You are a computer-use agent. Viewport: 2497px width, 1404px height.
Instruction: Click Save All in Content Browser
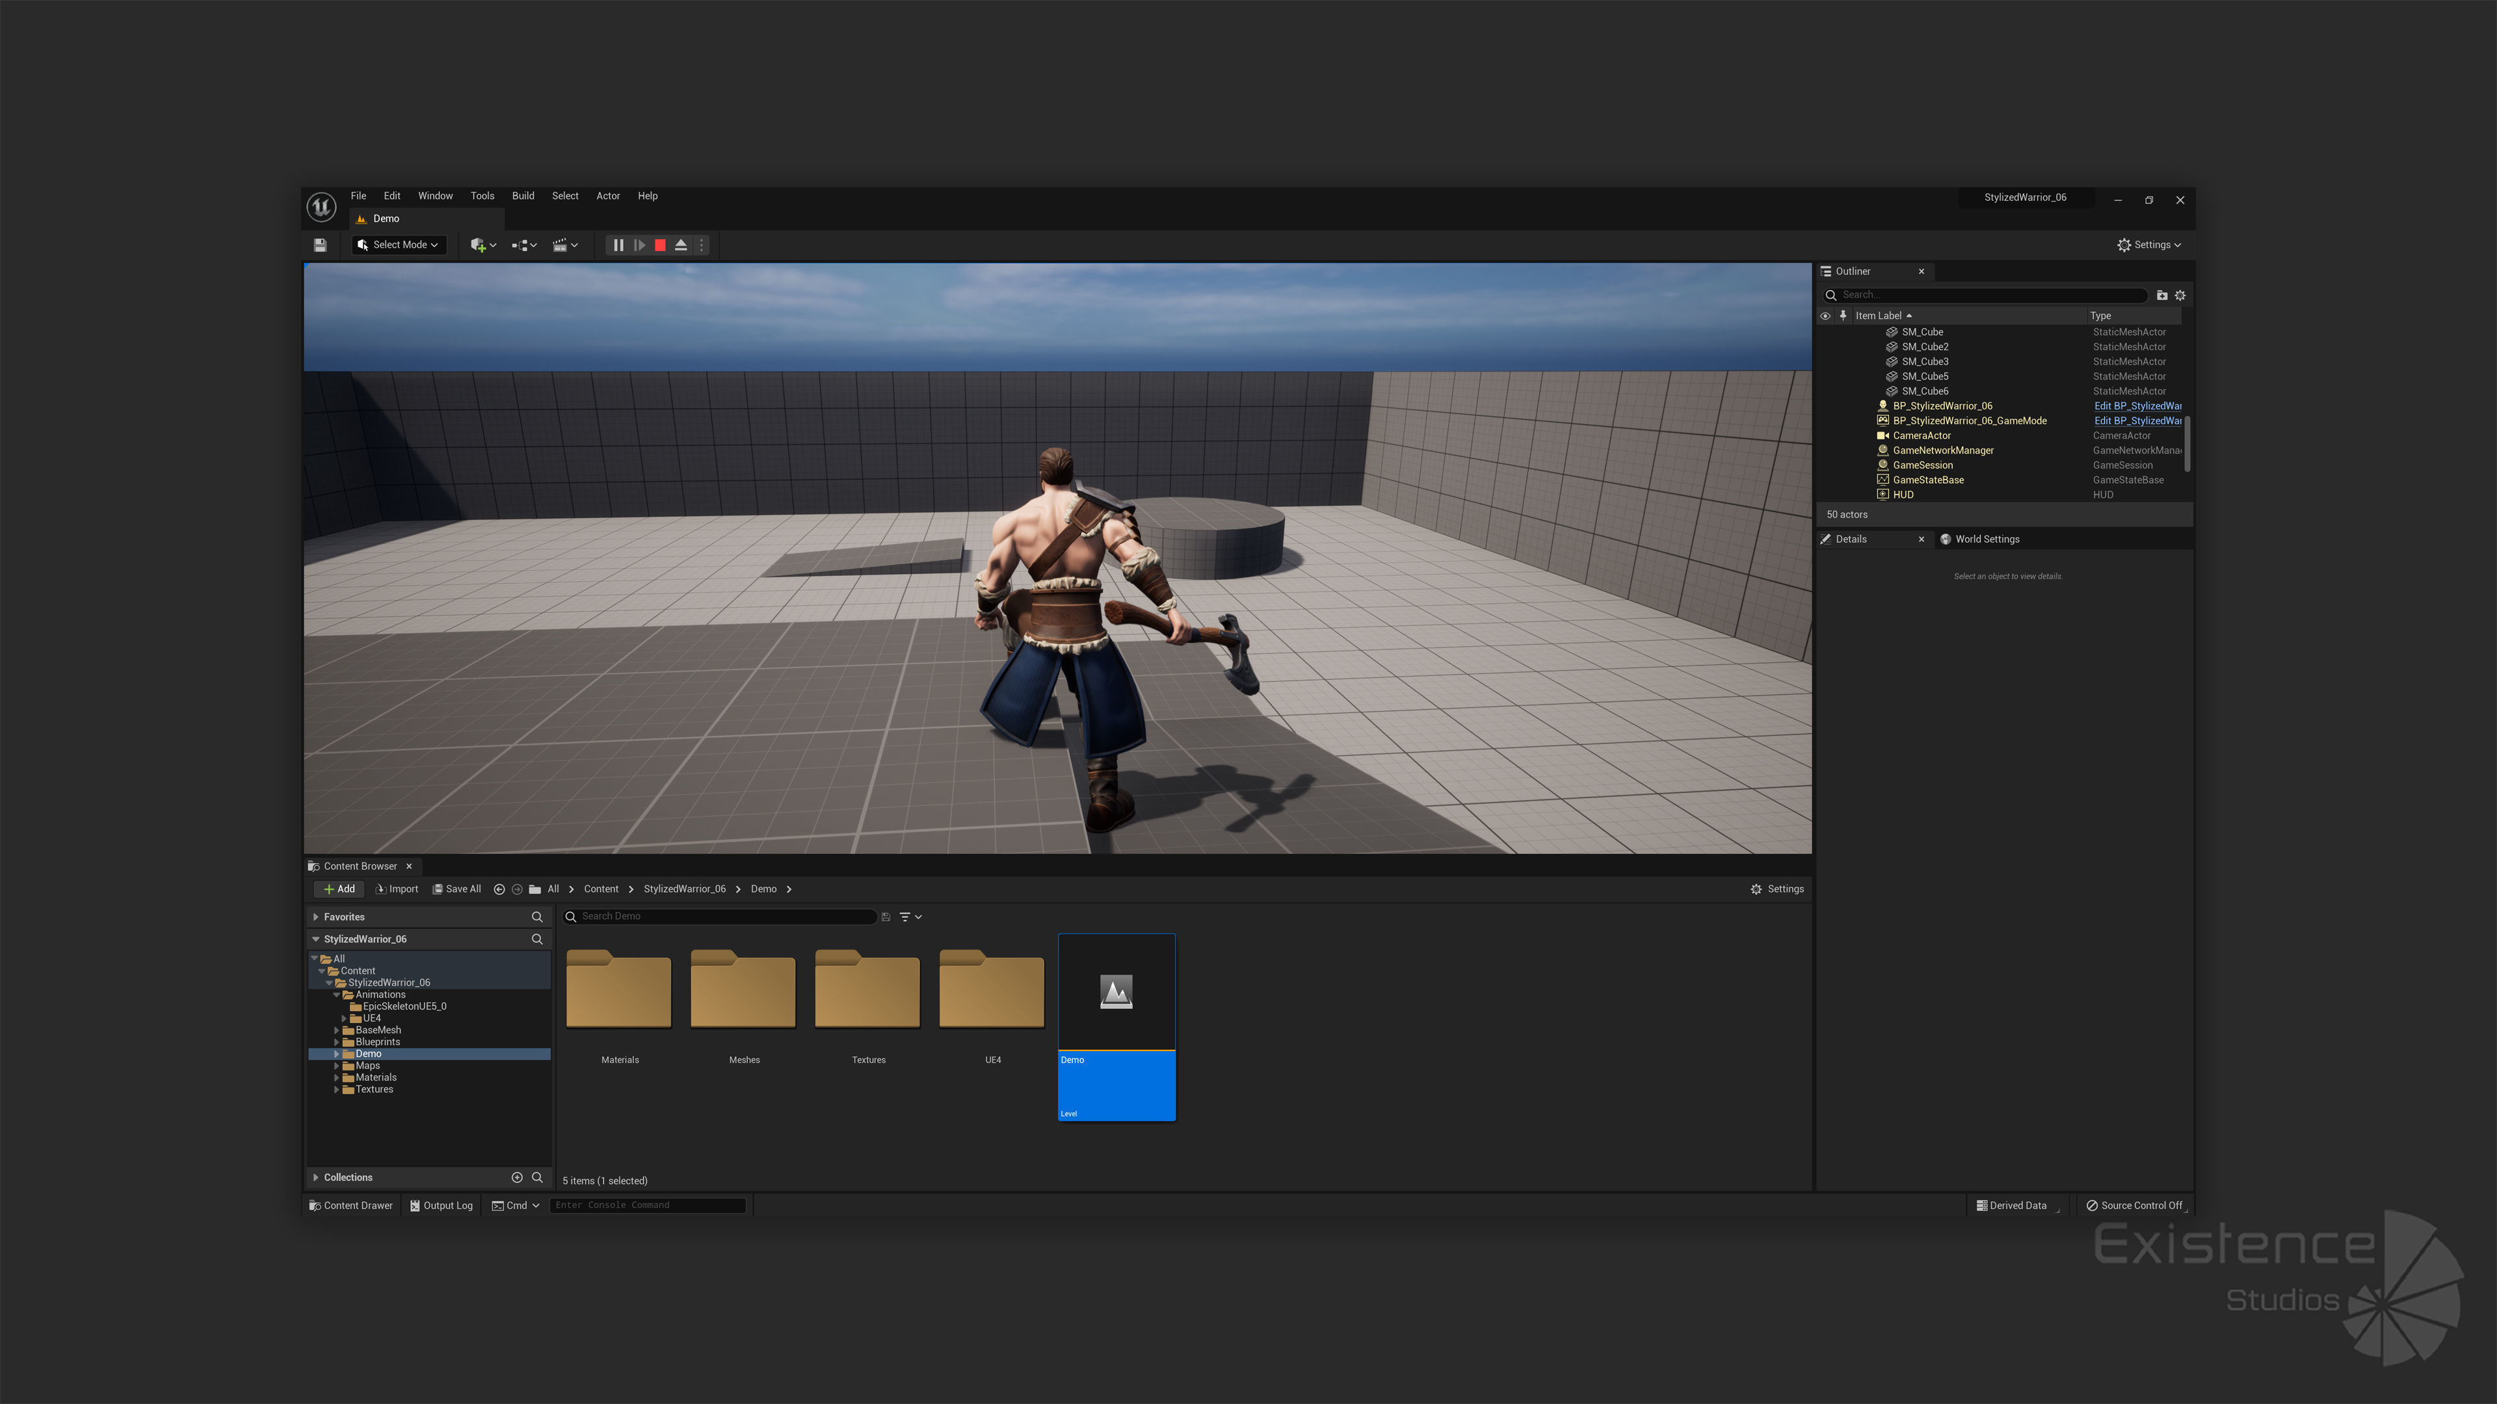[x=456, y=889]
